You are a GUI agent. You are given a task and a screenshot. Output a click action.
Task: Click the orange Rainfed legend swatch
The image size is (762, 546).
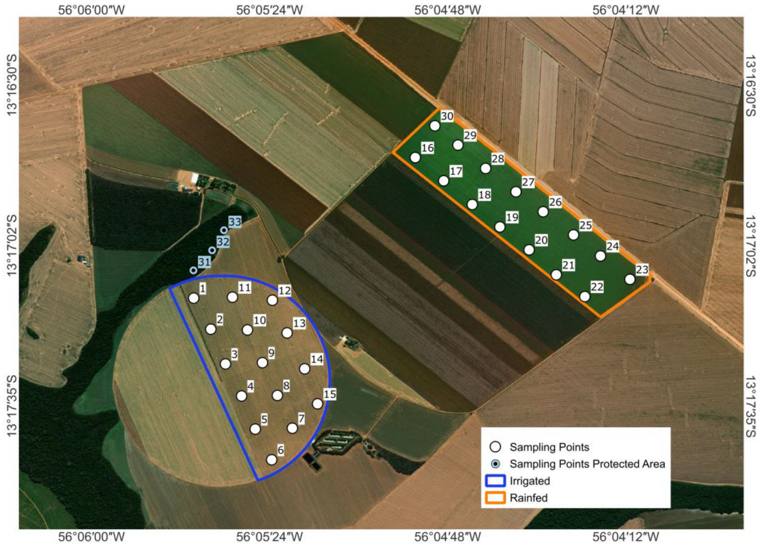(x=495, y=498)
